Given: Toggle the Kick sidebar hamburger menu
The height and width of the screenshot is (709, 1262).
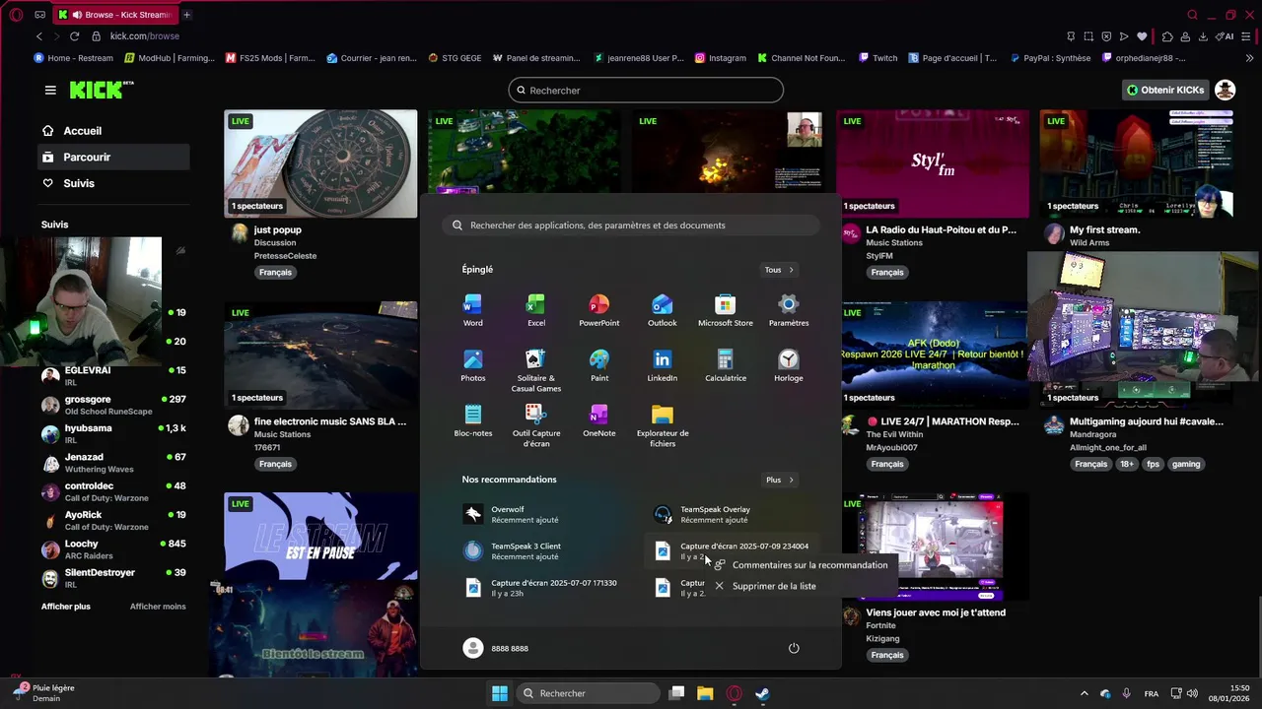Looking at the screenshot, I should tap(50, 90).
